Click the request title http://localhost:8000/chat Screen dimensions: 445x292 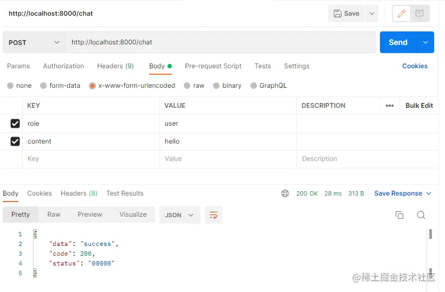(x=51, y=14)
